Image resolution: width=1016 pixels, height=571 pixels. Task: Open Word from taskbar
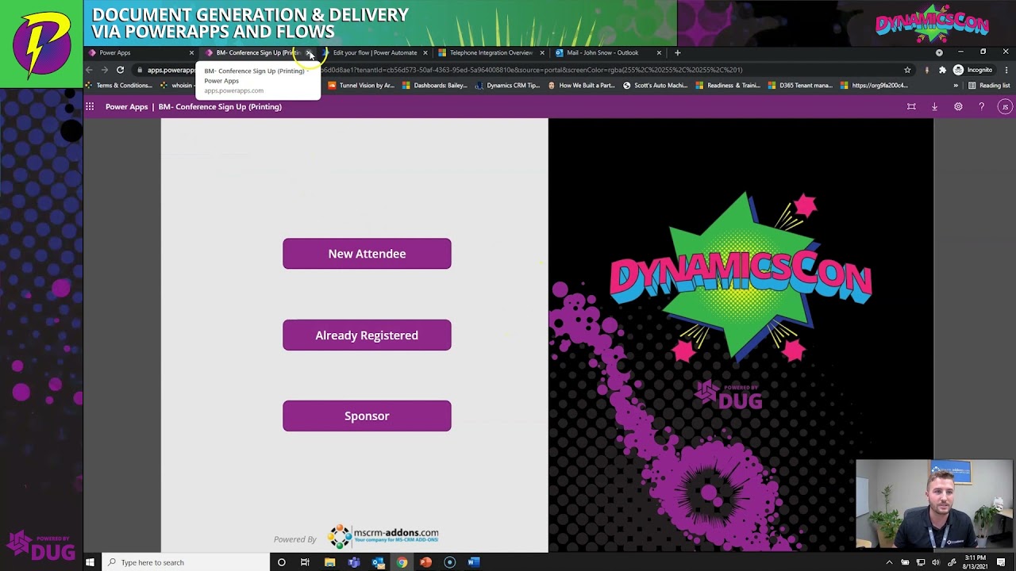(474, 562)
